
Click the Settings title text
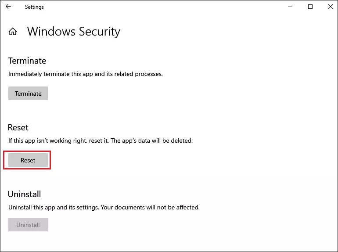tap(34, 7)
